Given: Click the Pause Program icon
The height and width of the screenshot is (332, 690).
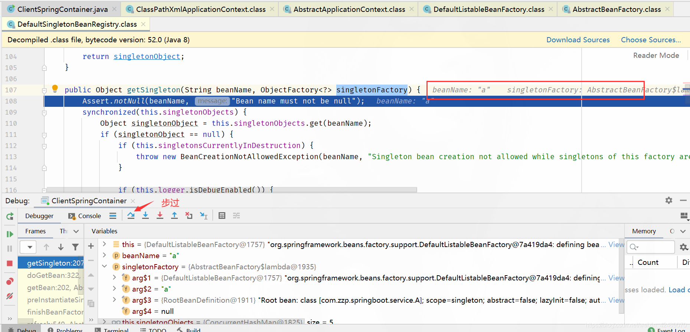Looking at the screenshot, I should click(x=10, y=249).
